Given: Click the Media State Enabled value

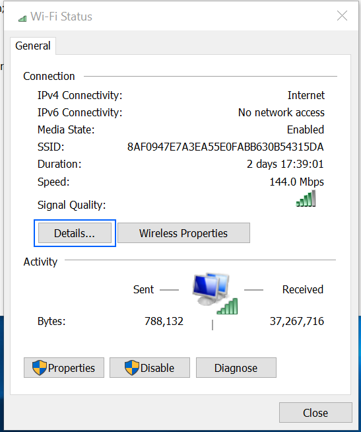Looking at the screenshot, I should (x=306, y=129).
